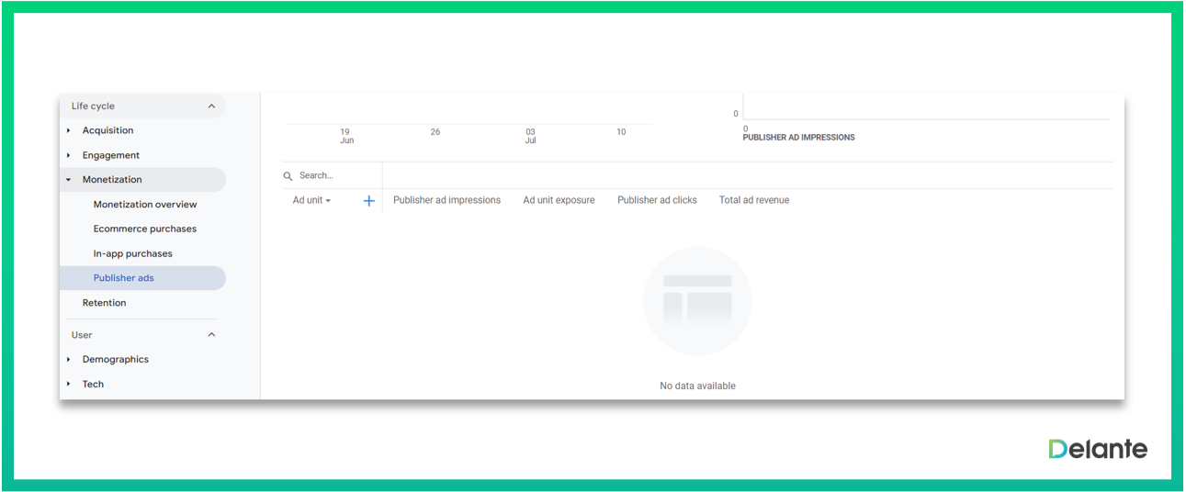The width and height of the screenshot is (1186, 492).
Task: Collapse the Monetization tree arrow
Action: [x=69, y=180]
